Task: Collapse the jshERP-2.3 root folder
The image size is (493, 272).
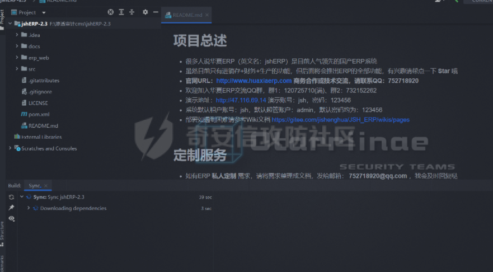Action: click(10, 24)
